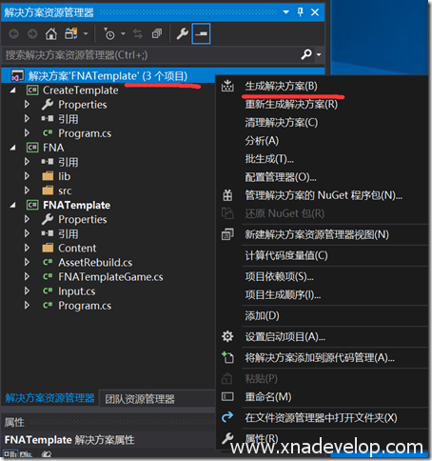Select AssetRebuild.cs file
This screenshot has height=461, width=432.
click(95, 263)
